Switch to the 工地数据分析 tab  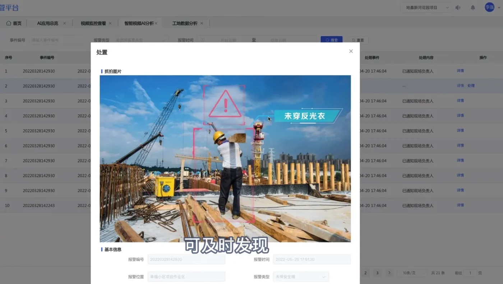(x=185, y=23)
